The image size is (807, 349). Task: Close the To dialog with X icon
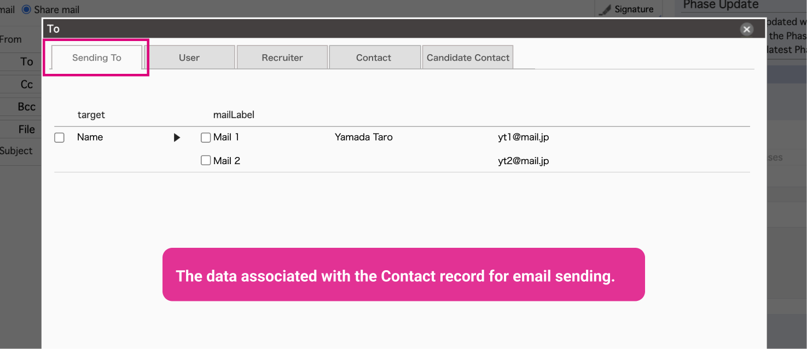[746, 30]
